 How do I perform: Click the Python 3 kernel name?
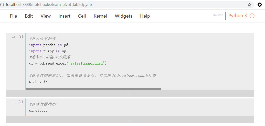click(237, 16)
